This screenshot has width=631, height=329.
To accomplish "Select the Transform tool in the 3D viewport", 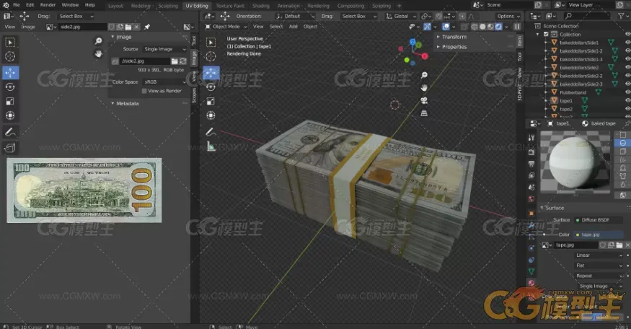I will pos(211,115).
